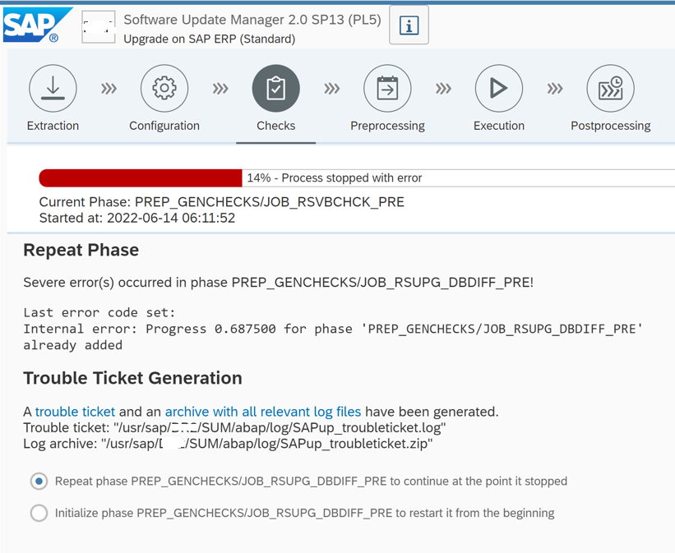Click the Preprocessing roadmap label
The image size is (675, 553).
pyautogui.click(x=387, y=126)
